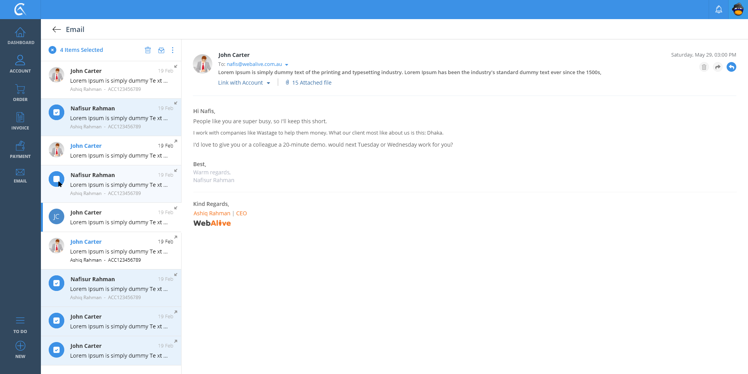Go to Payment in the sidebar

(x=20, y=149)
